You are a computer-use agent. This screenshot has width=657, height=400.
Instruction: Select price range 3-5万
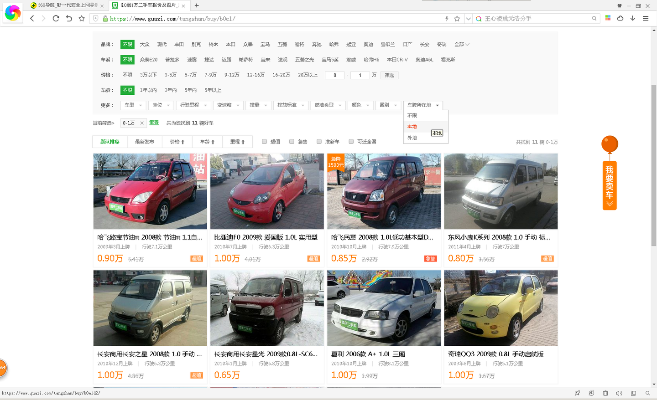pyautogui.click(x=171, y=75)
